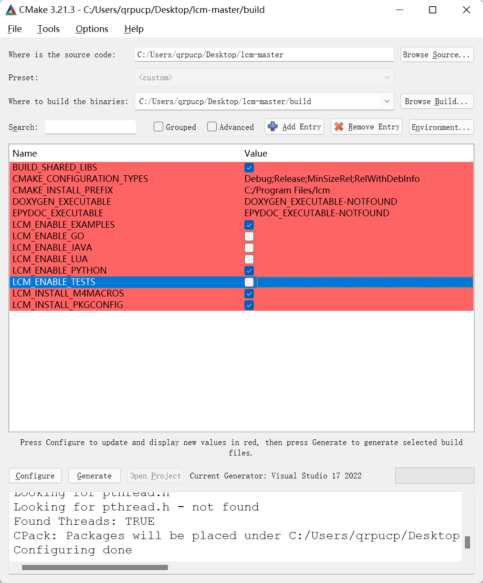Image resolution: width=483 pixels, height=583 pixels.
Task: Click 'Found Threads: TRUE' log line
Action: coord(84,521)
